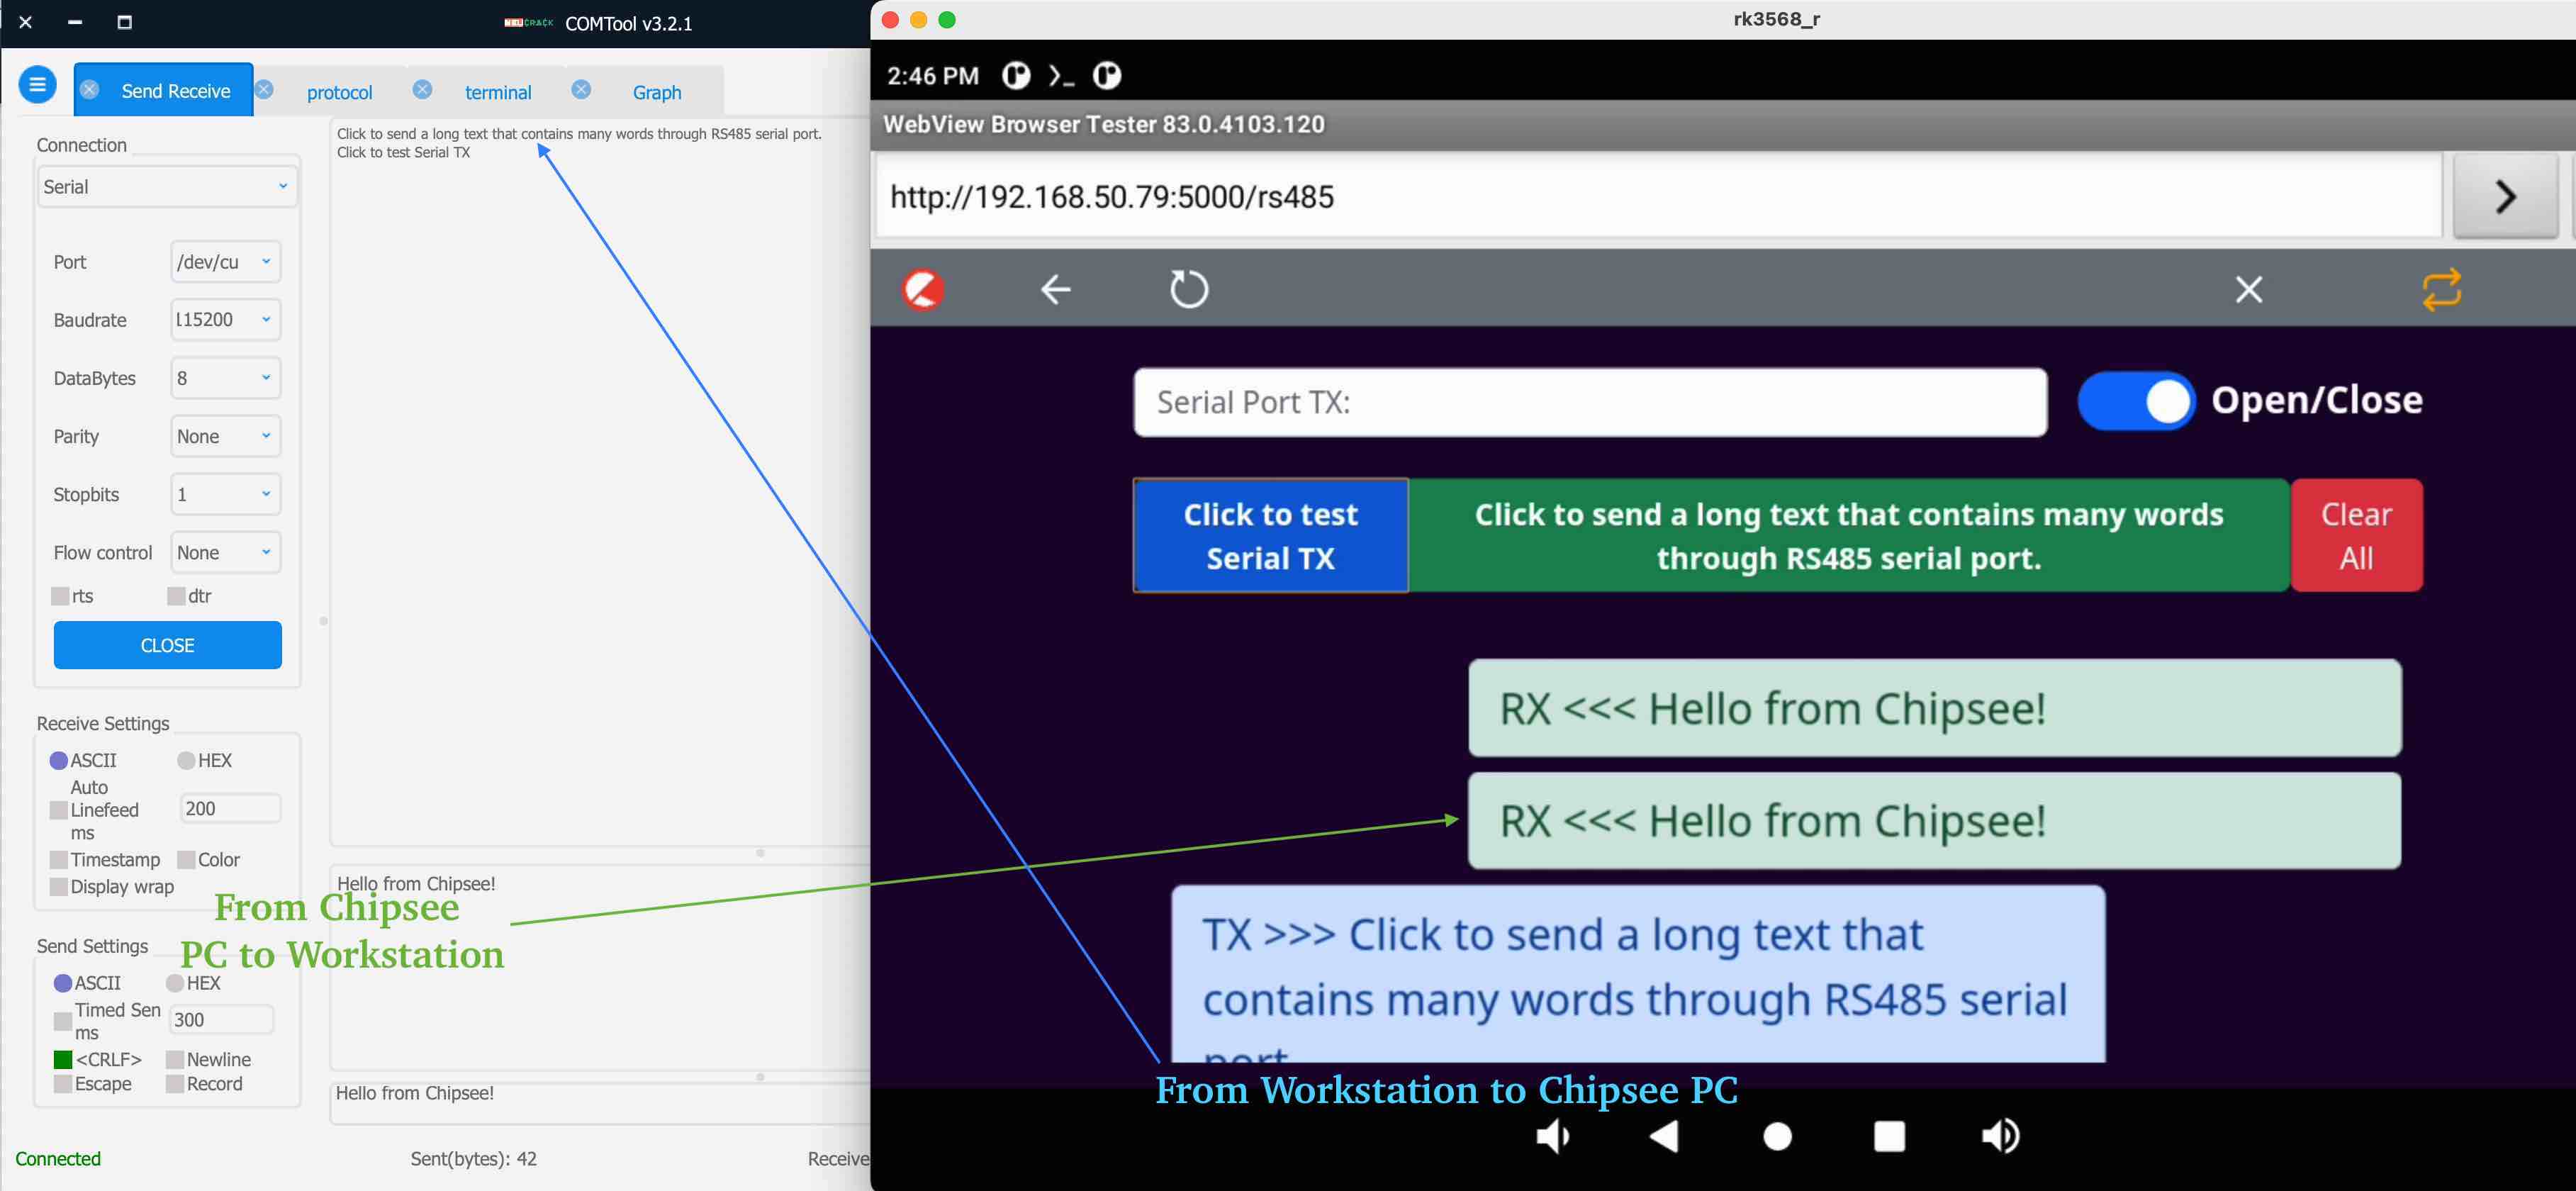Screen dimensions: 2576x1191
Task: Click the TX long text message bubble
Action: (x=1638, y=974)
